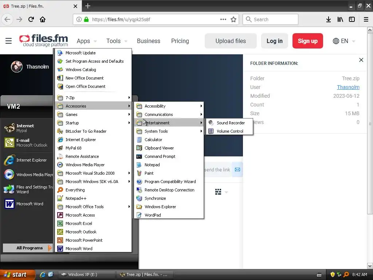Open Microsoft Outlook from All Programs
The width and height of the screenshot is (373, 280).
93,232
